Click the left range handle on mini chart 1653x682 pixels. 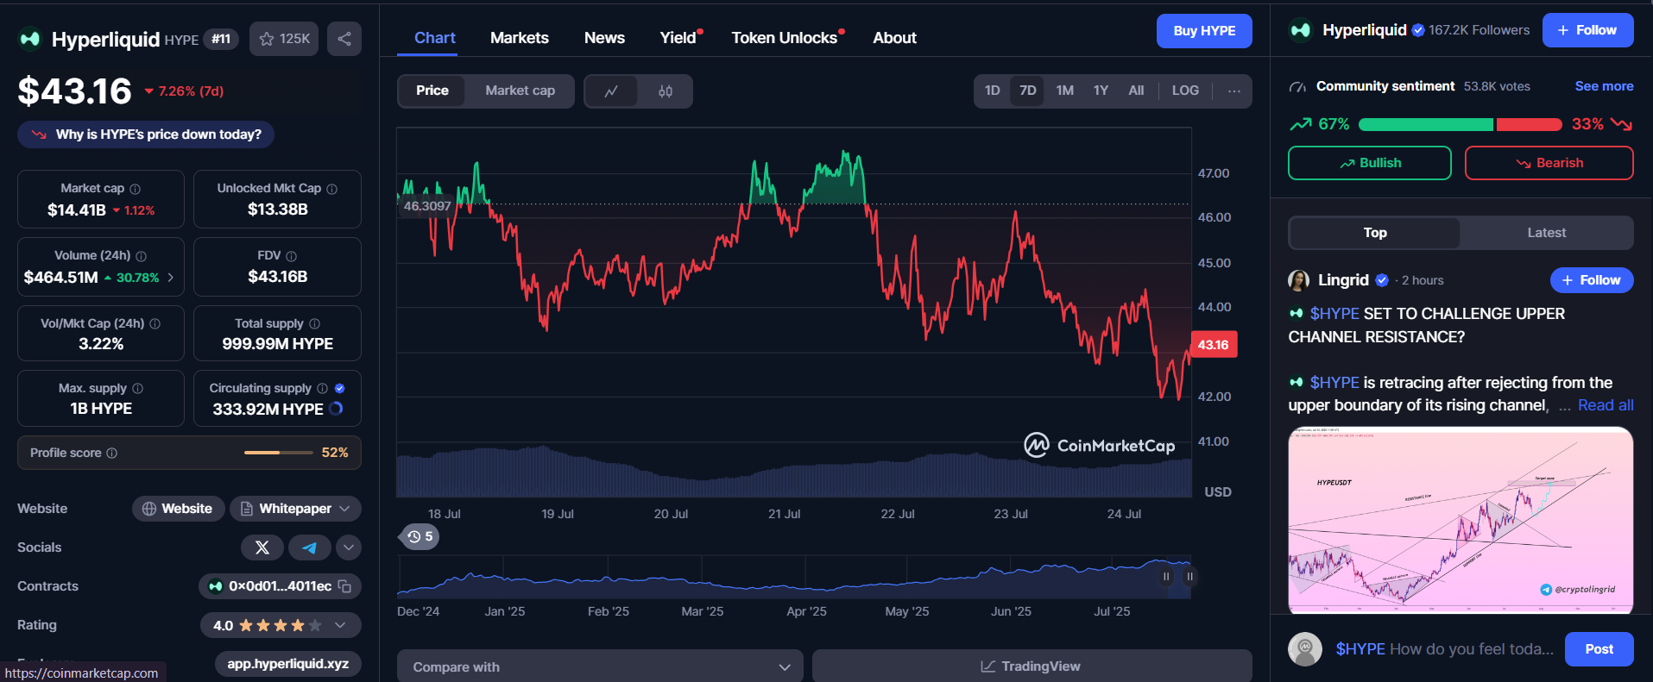tap(1166, 576)
